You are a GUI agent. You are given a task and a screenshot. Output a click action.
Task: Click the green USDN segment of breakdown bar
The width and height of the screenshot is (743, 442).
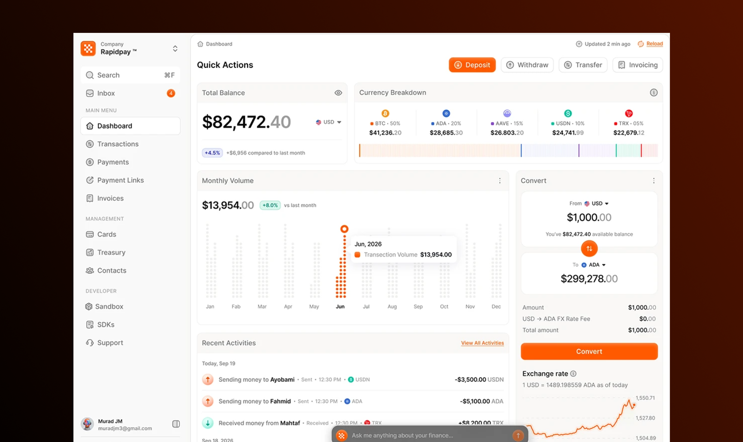click(x=628, y=150)
